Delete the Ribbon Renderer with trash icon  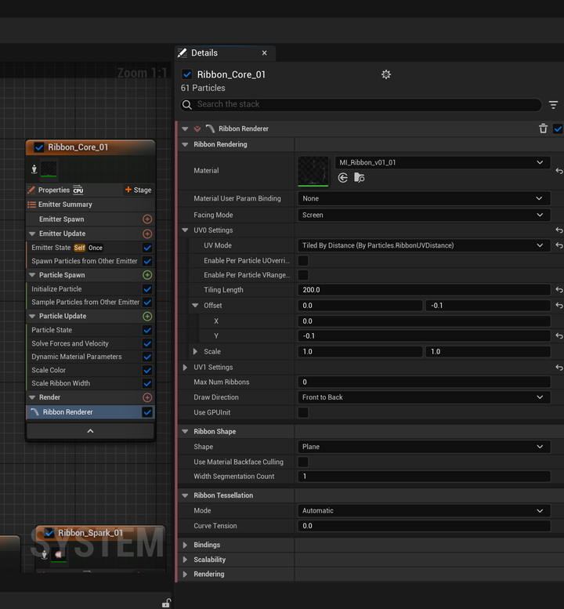tap(543, 129)
